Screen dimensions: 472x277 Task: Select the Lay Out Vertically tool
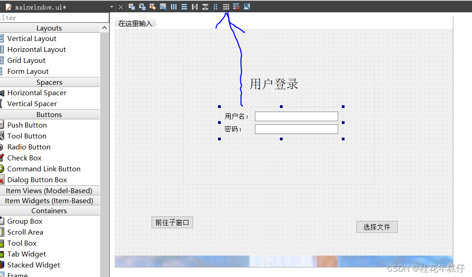click(x=185, y=6)
